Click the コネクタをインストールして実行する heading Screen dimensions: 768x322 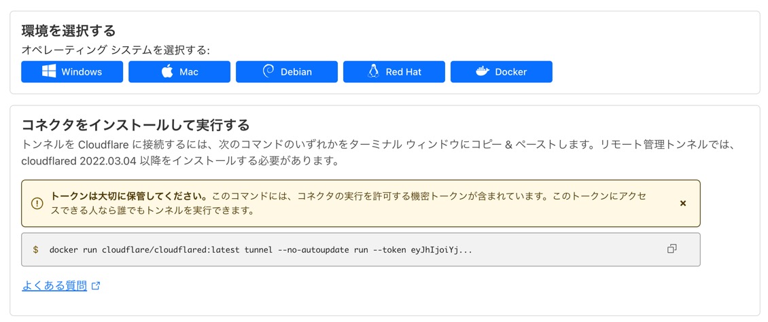(x=136, y=125)
